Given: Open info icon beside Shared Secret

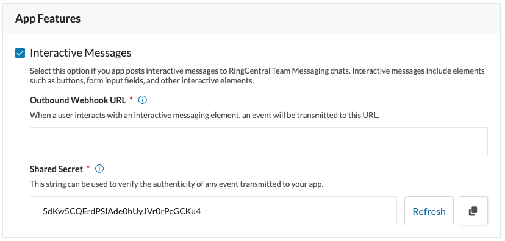Looking at the screenshot, I should click(x=99, y=169).
